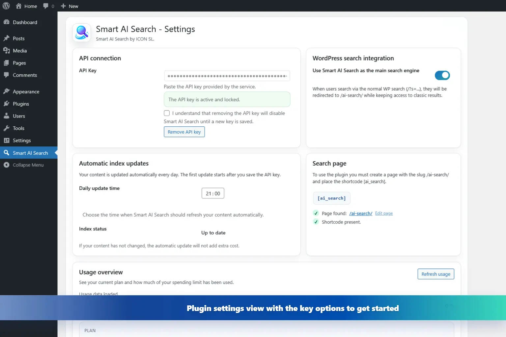Click the 'Index status' label
The width and height of the screenshot is (506, 337).
93,229
